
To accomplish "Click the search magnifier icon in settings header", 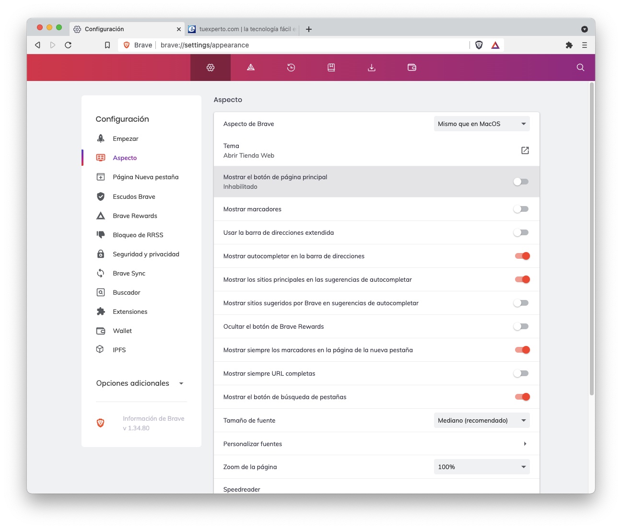I will coord(580,68).
